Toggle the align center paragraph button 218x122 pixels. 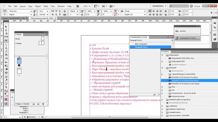click(x=154, y=11)
